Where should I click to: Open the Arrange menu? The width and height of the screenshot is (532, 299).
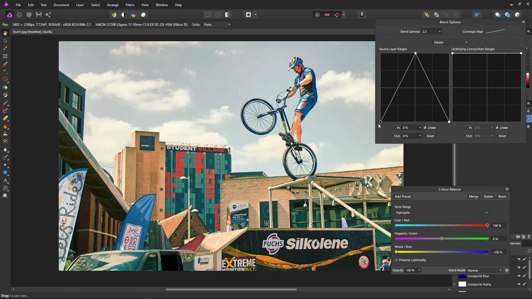coord(112,5)
